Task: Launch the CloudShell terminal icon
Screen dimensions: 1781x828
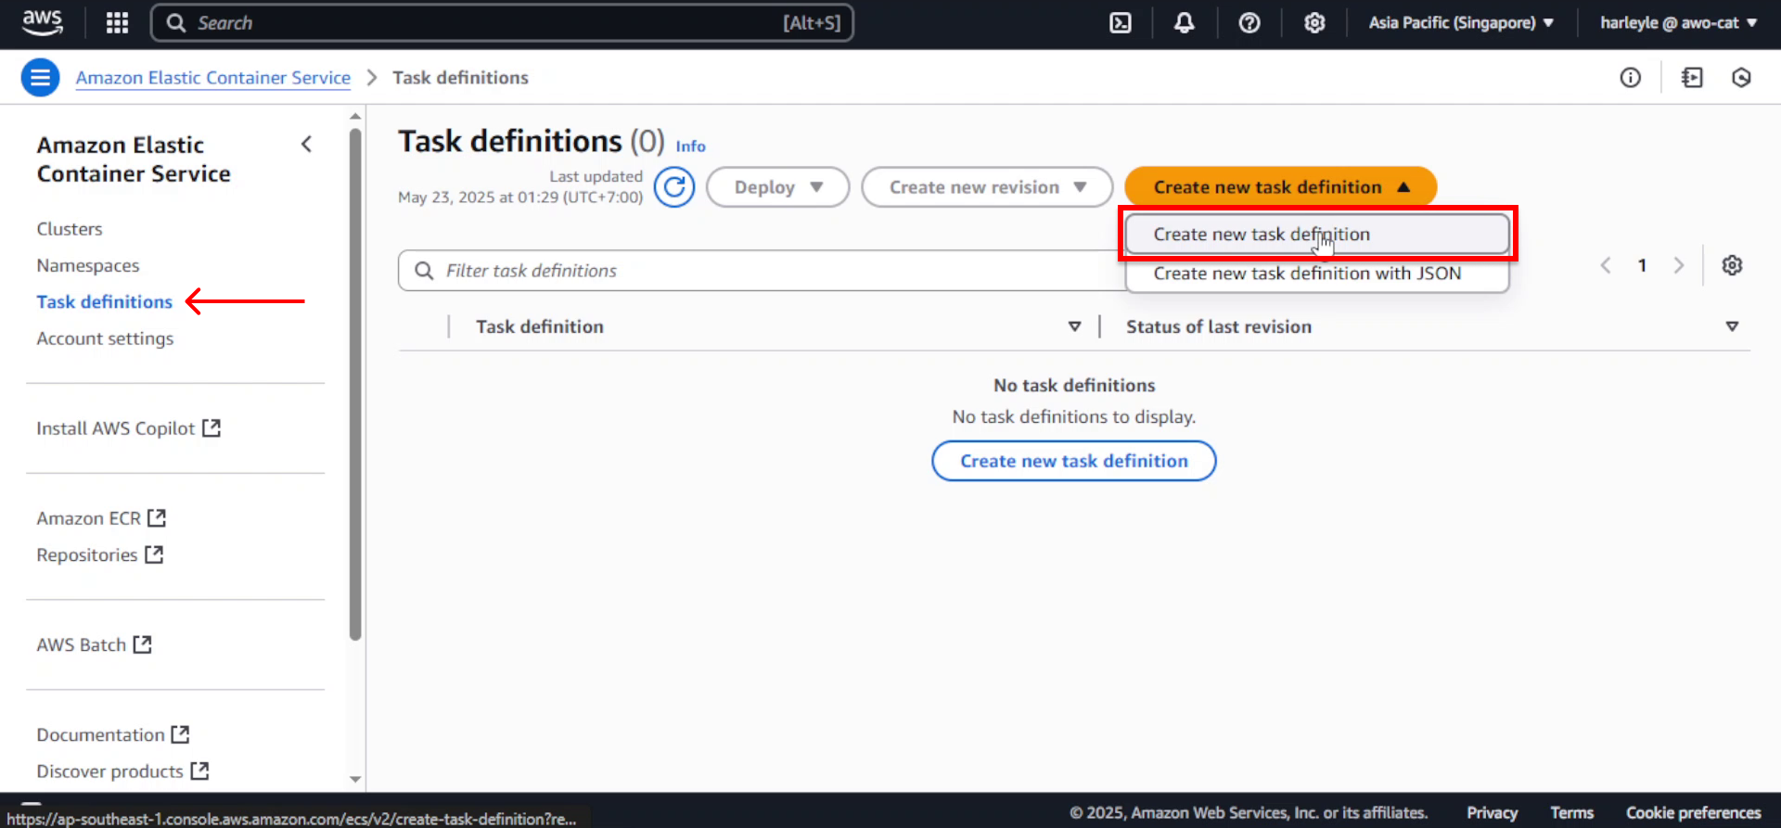Action: [x=1121, y=22]
